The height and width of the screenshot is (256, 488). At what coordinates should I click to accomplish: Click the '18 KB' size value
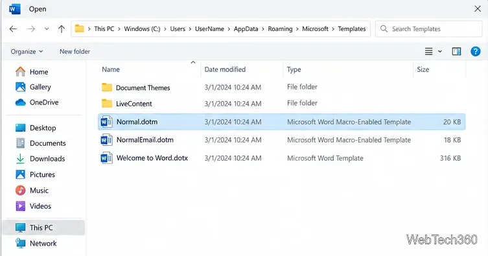pyautogui.click(x=452, y=140)
